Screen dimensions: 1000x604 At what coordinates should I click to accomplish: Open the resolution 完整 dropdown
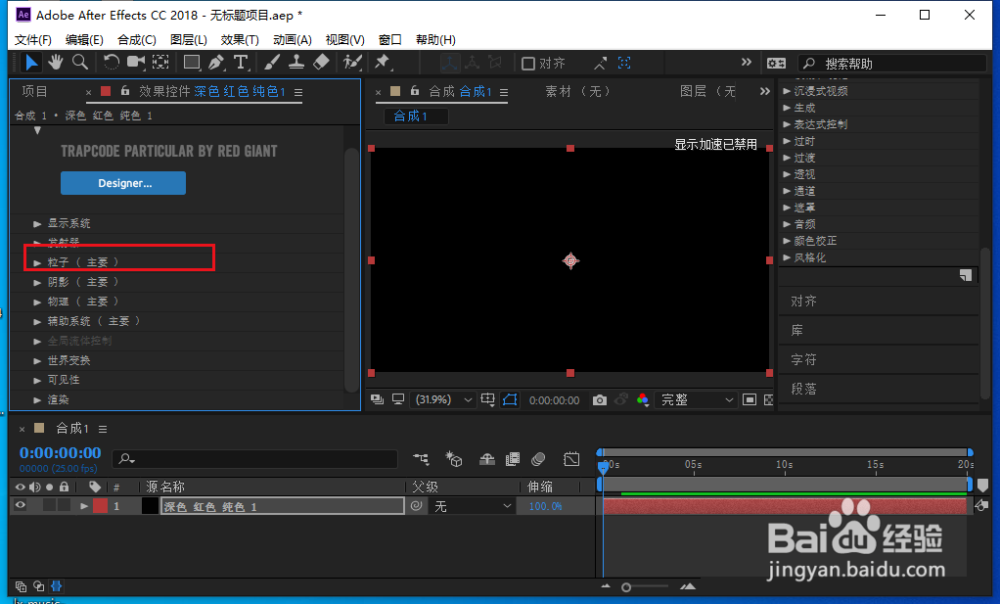697,400
